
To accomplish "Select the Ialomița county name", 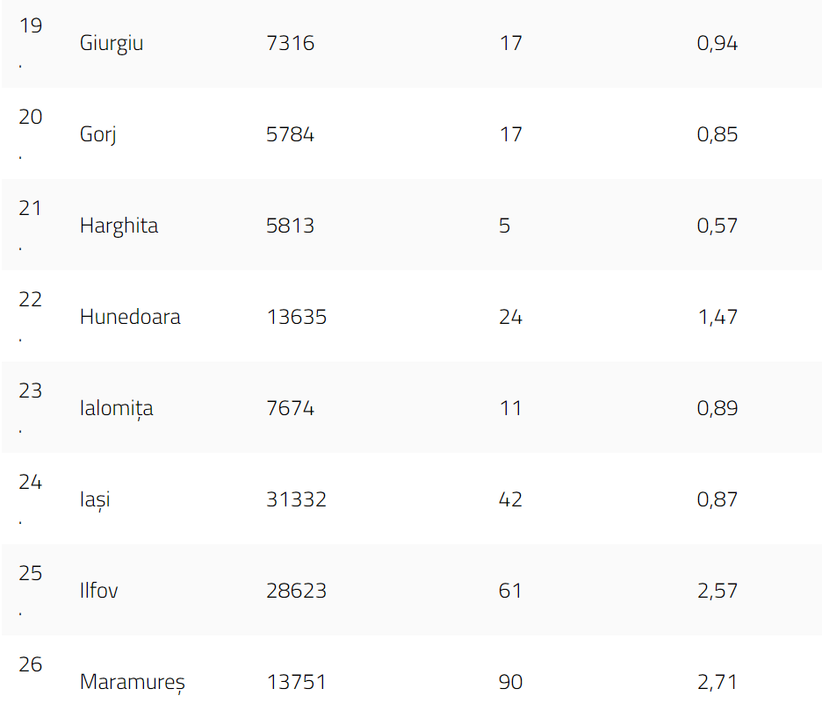I will click(x=116, y=408).
